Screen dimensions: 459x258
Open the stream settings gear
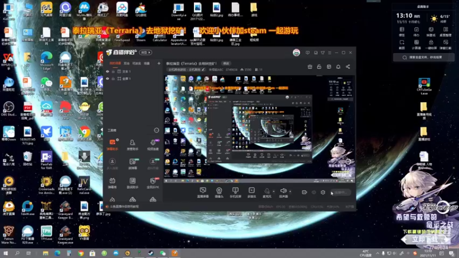click(x=323, y=192)
